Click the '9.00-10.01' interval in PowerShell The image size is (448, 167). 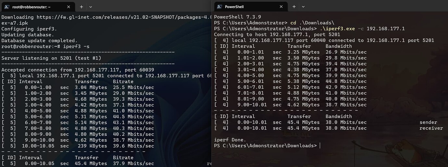(252, 105)
